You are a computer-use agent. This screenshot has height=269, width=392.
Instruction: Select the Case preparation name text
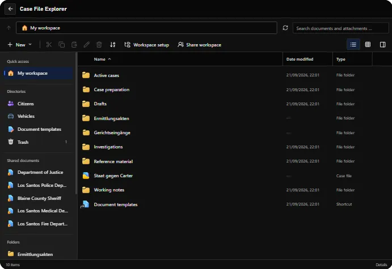coord(112,89)
